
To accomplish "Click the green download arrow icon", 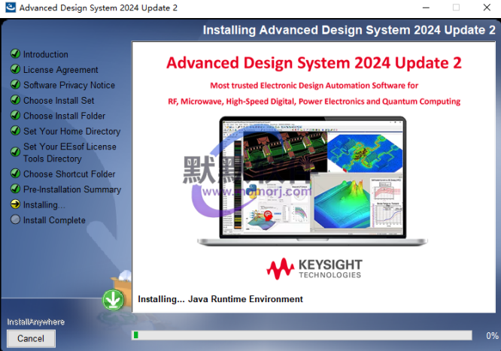I will 113,300.
